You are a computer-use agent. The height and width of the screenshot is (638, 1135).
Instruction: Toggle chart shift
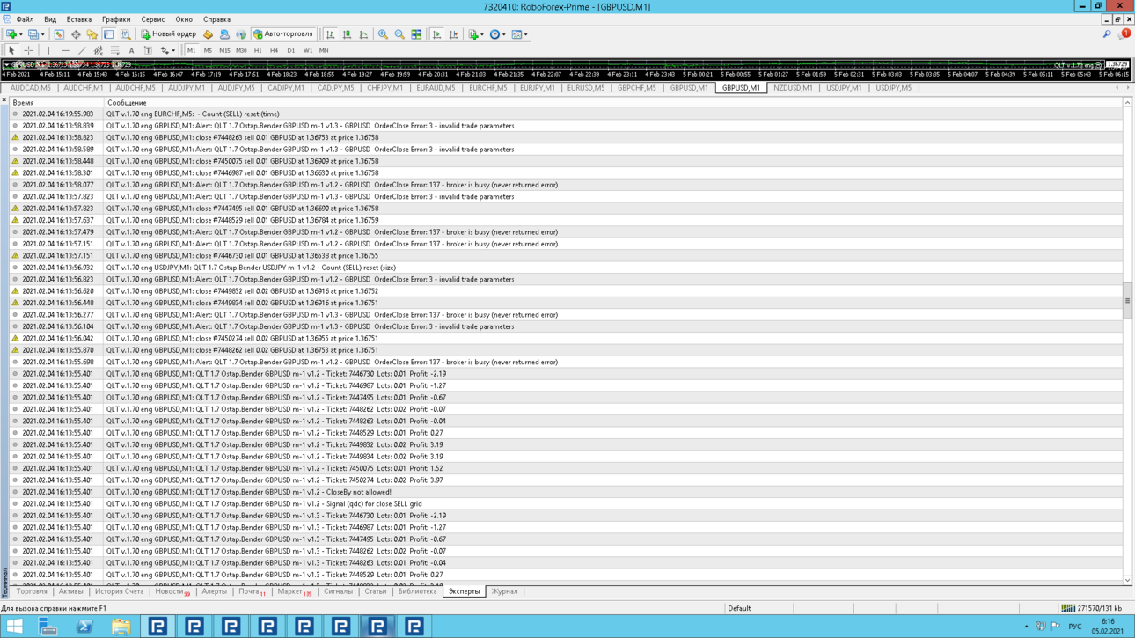click(x=453, y=34)
